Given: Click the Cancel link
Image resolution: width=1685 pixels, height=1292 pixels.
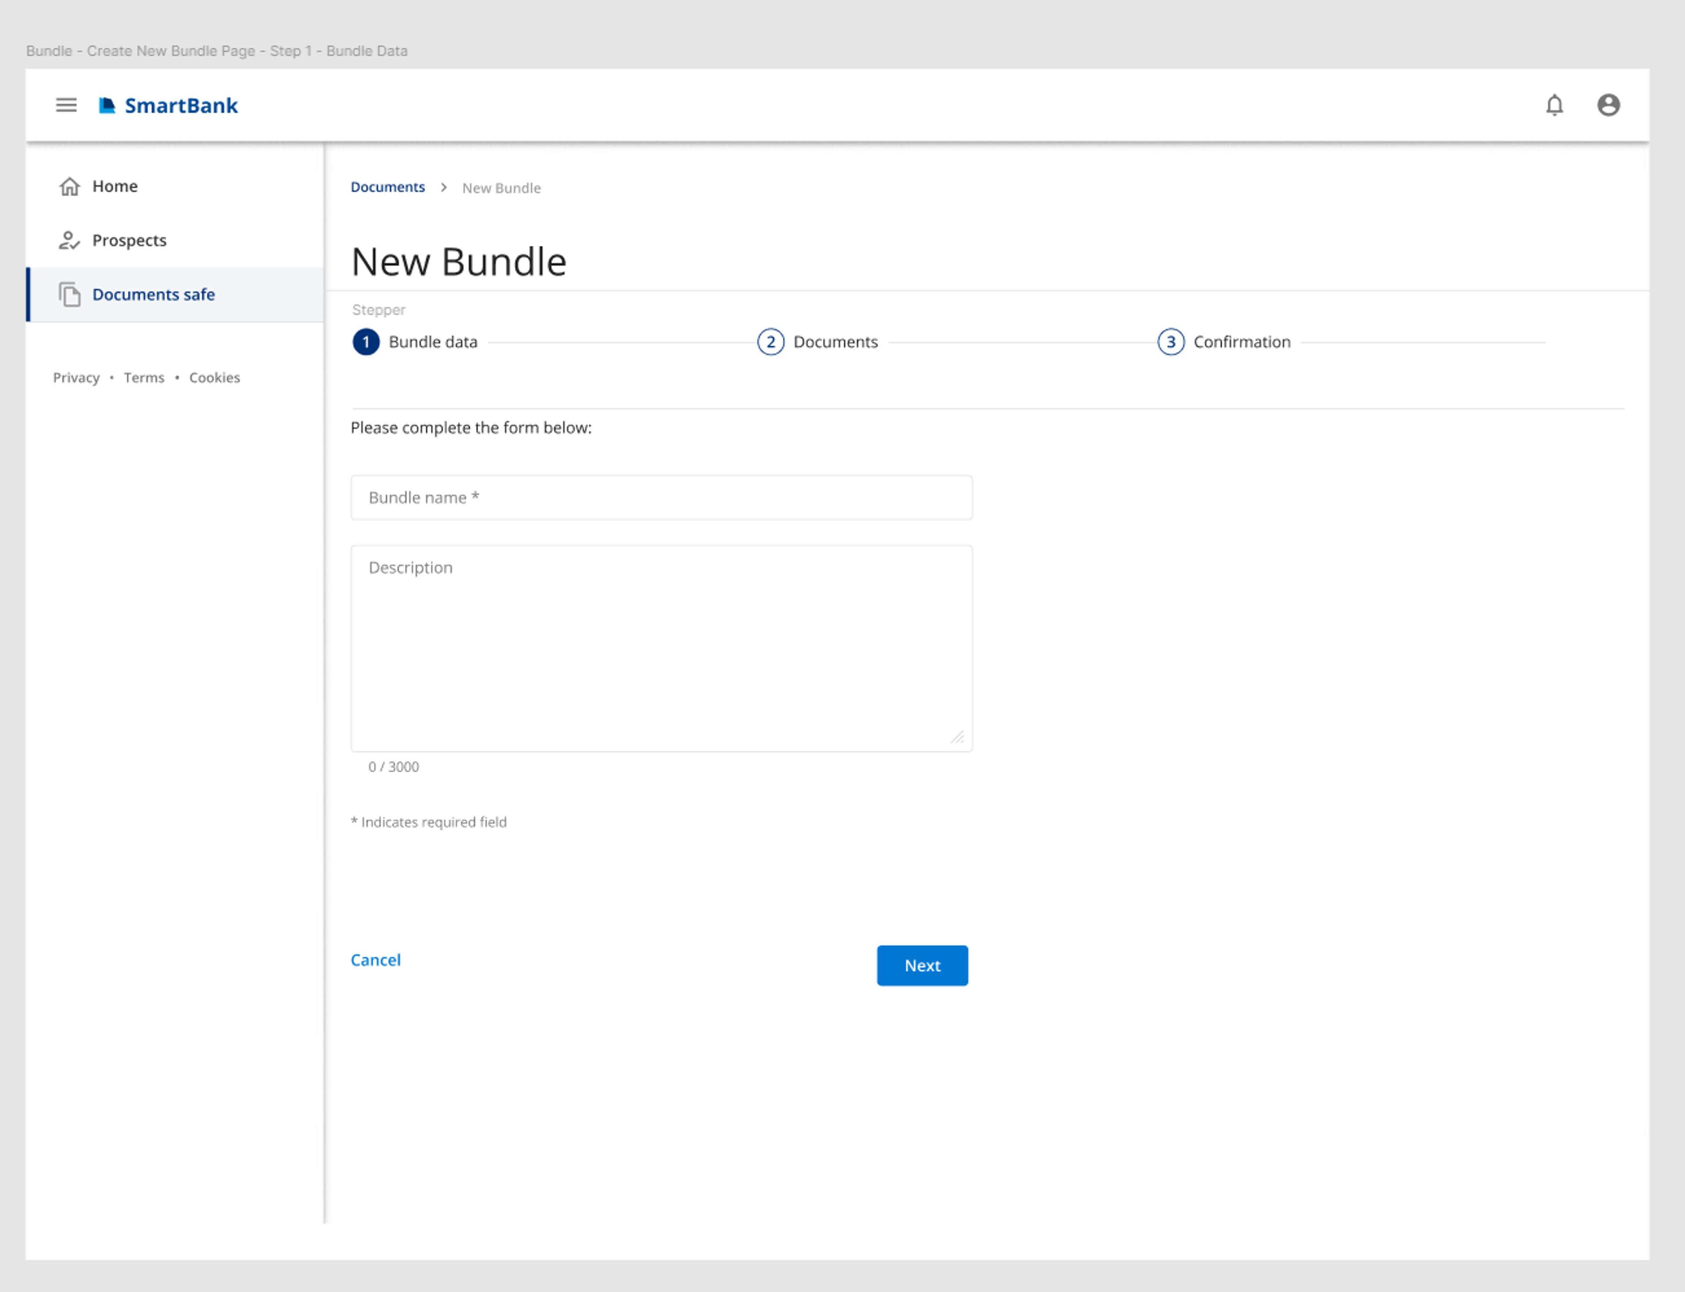Looking at the screenshot, I should click(376, 960).
